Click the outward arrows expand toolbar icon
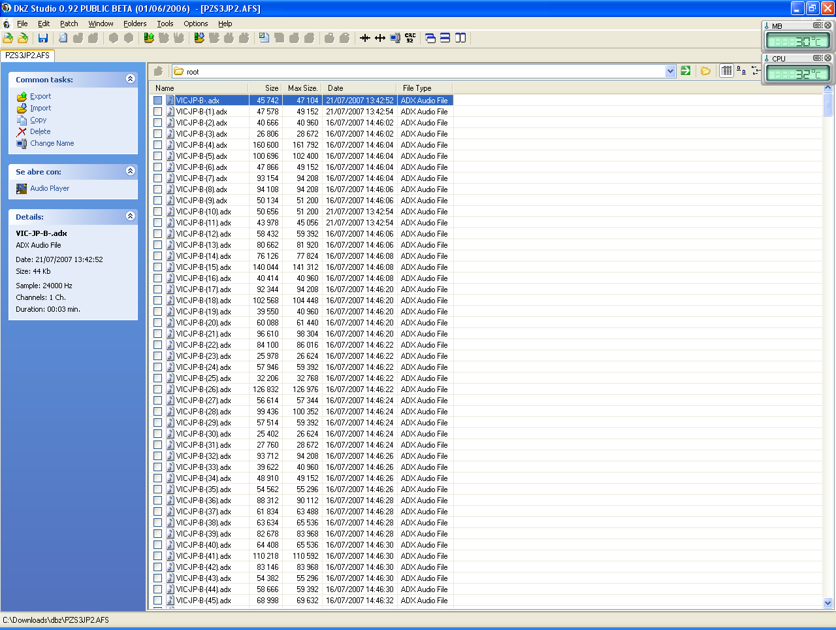This screenshot has height=630, width=836. [x=380, y=38]
